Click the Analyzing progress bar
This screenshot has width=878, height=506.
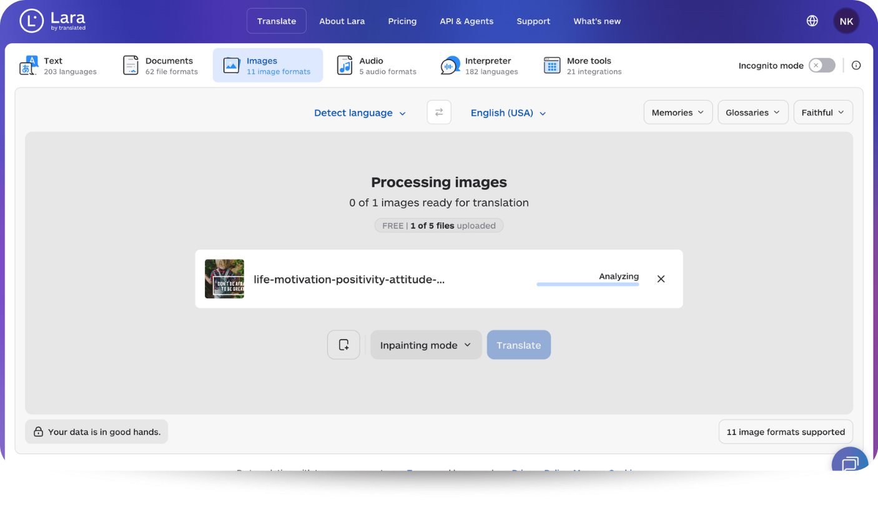click(x=588, y=284)
